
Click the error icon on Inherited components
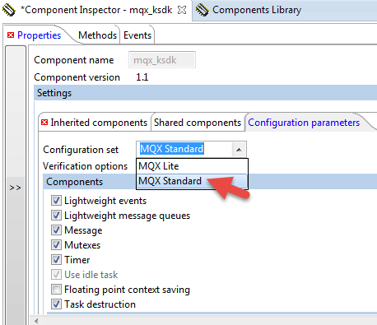click(44, 123)
